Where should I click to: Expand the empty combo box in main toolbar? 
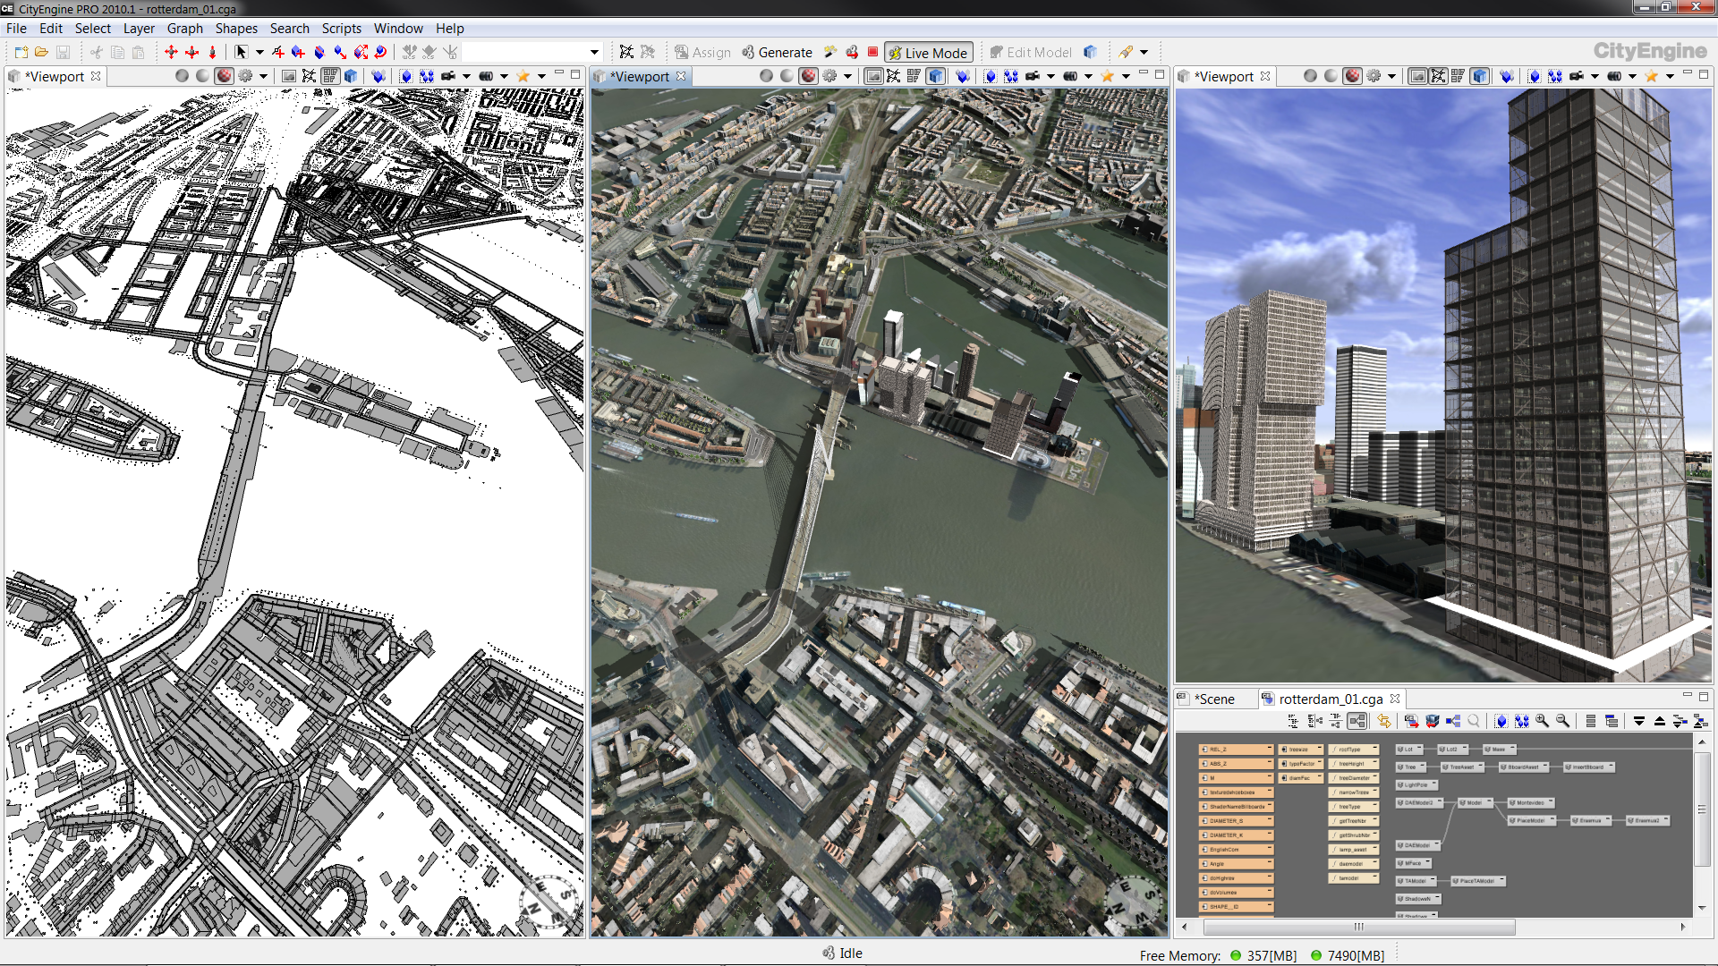click(593, 52)
